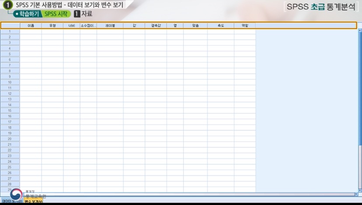Click the 측도 cell in row 1
Viewport: 362px width, 205px height.
[221, 31]
